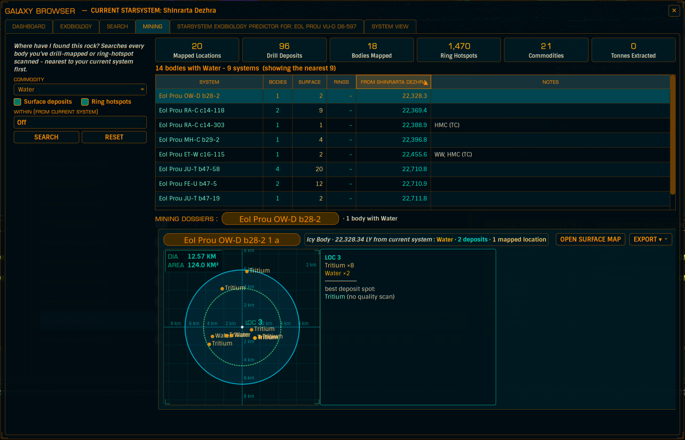This screenshot has height=440, width=685.
Task: Select row Eol Prou OW-D b28-2
Action: point(412,96)
